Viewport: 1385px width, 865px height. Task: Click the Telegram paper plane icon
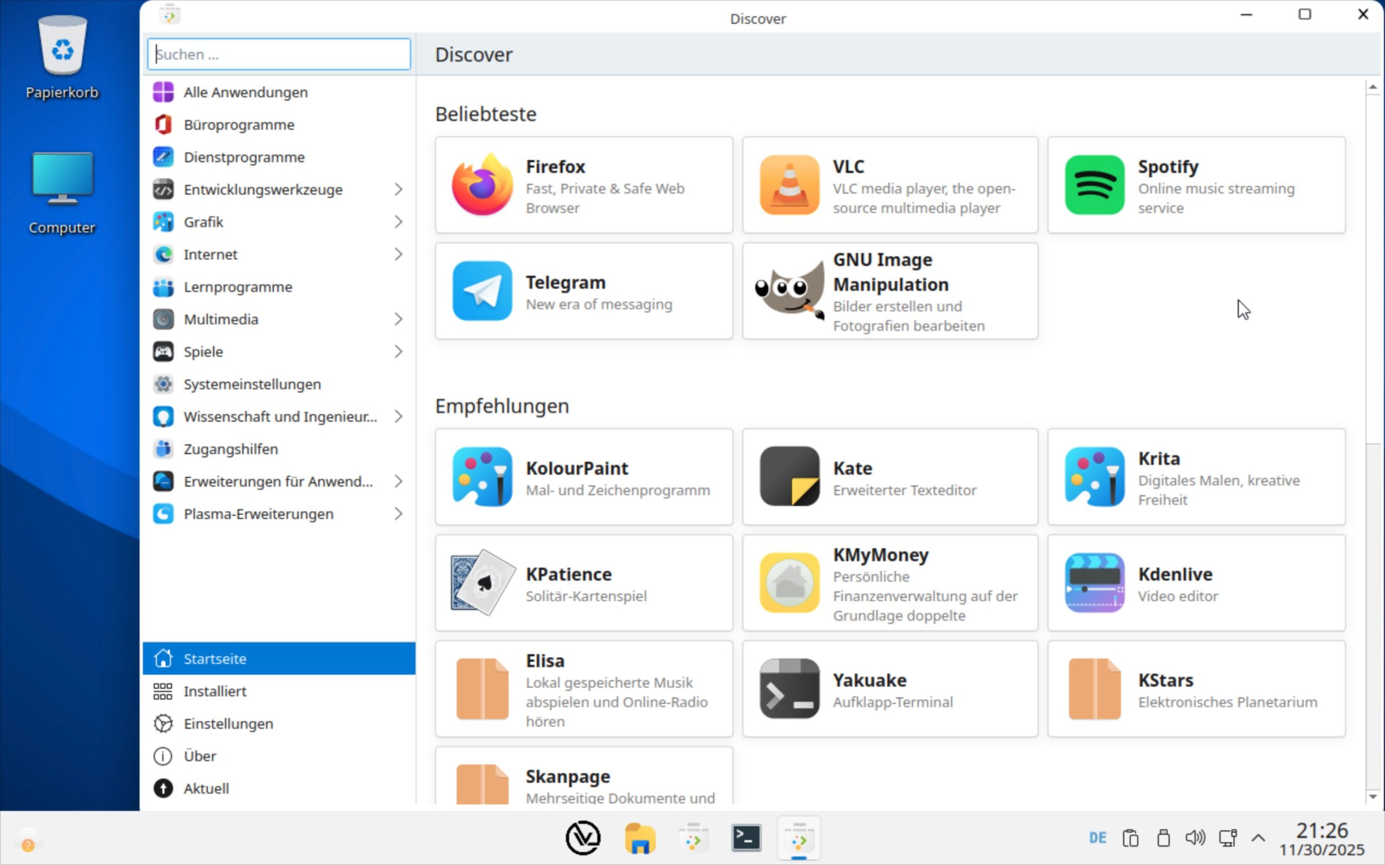[482, 291]
